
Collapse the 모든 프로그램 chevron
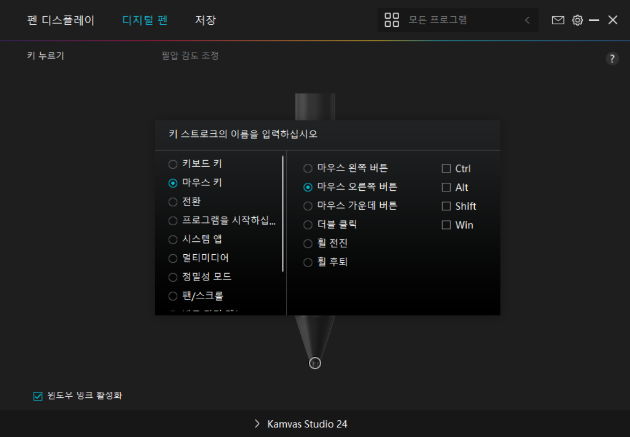point(526,20)
